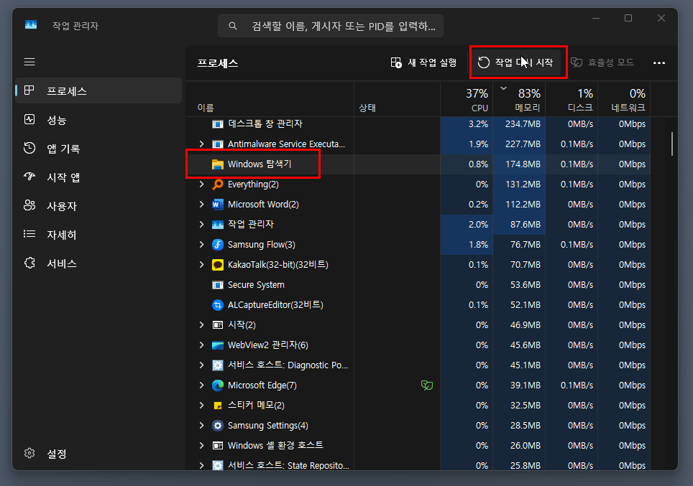Image resolution: width=693 pixels, height=486 pixels.
Task: Select the Secure System process name
Action: coord(256,285)
